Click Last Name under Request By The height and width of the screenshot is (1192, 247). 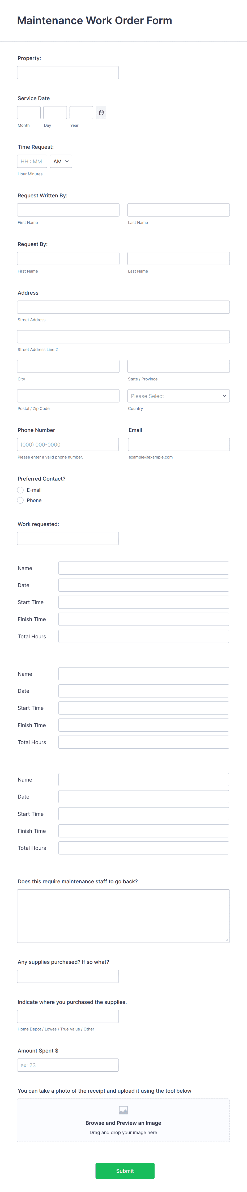tap(178, 258)
